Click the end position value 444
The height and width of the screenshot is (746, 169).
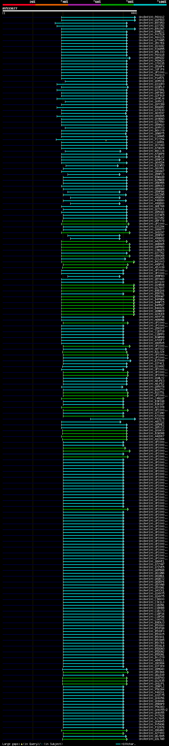(x=133, y=13)
